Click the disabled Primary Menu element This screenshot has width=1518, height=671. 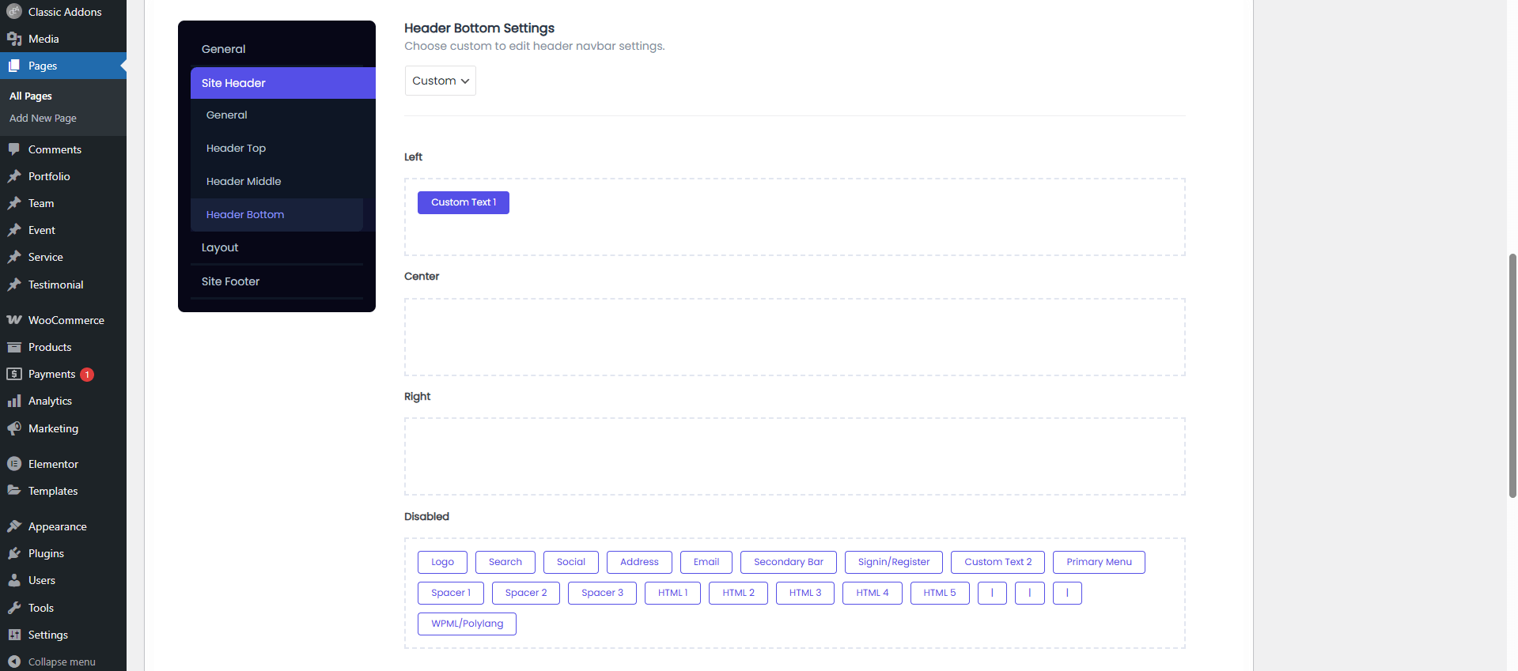pyautogui.click(x=1099, y=562)
